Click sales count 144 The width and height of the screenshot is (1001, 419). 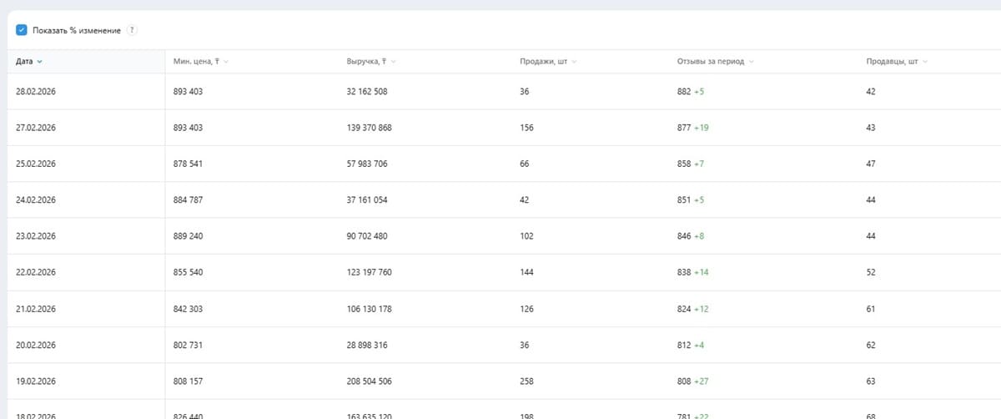(526, 273)
